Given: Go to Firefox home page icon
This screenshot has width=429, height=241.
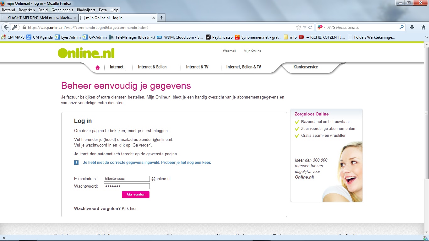Looking at the screenshot, I should coord(423,27).
